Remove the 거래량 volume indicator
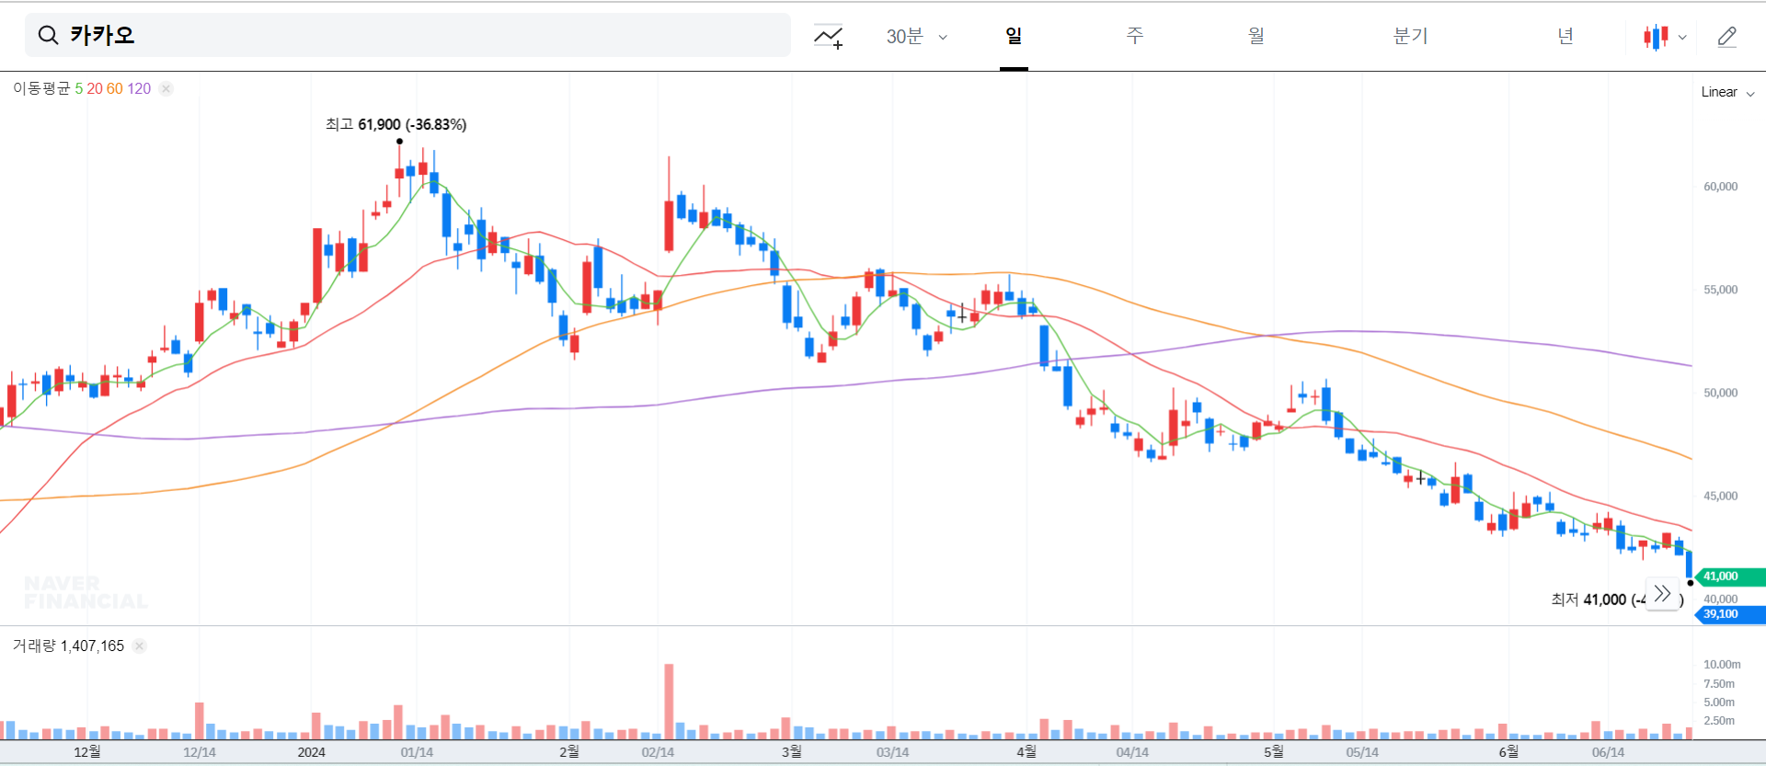 point(139,646)
